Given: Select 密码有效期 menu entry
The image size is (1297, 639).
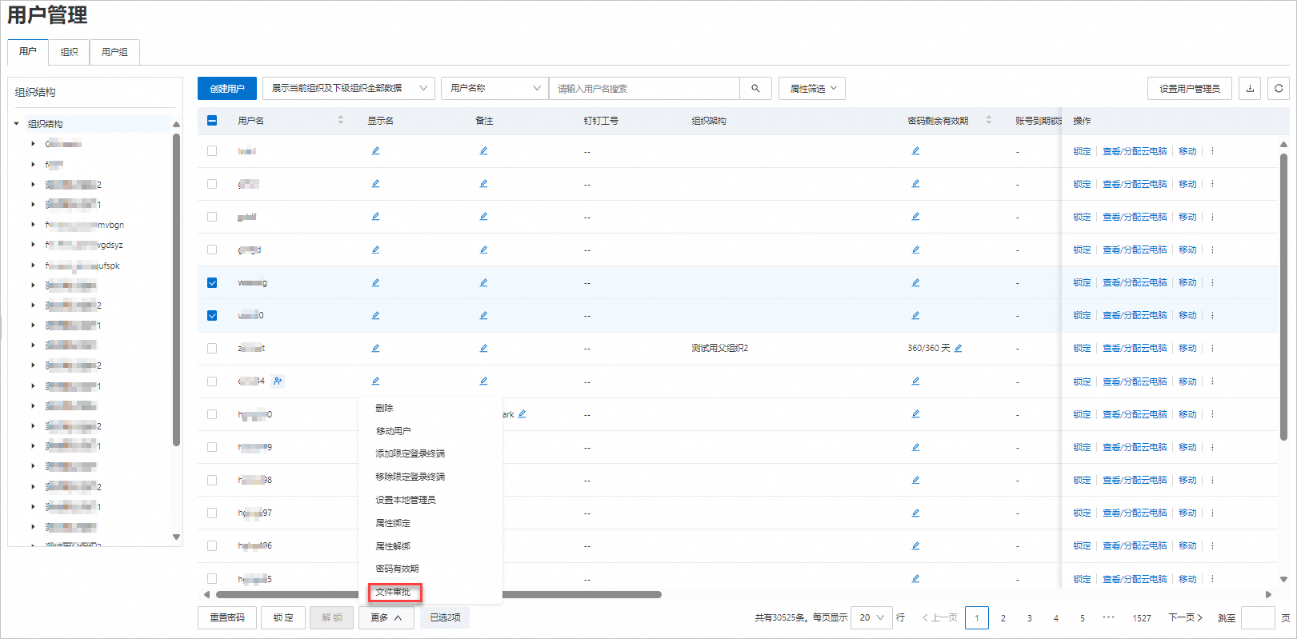Looking at the screenshot, I should point(397,569).
